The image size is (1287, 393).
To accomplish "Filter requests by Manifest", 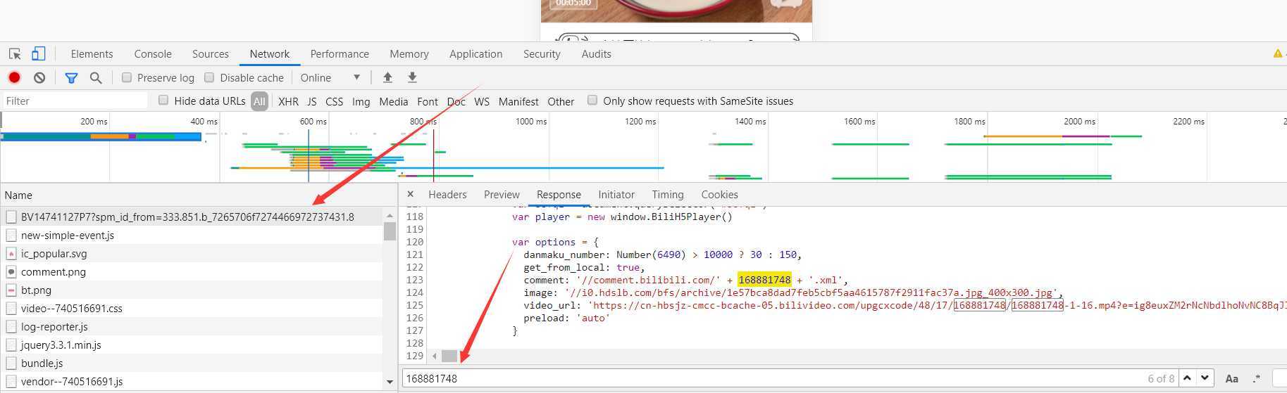I will (x=518, y=101).
